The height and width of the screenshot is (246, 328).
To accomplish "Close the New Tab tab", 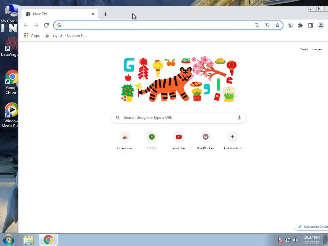I will pyautogui.click(x=93, y=14).
